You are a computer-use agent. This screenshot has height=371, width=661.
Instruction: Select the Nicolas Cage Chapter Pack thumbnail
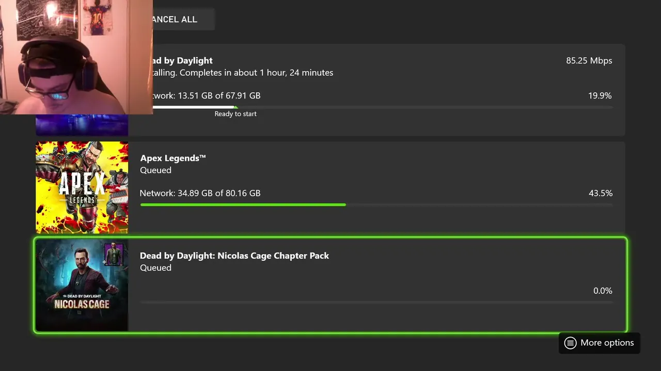pyautogui.click(x=82, y=285)
